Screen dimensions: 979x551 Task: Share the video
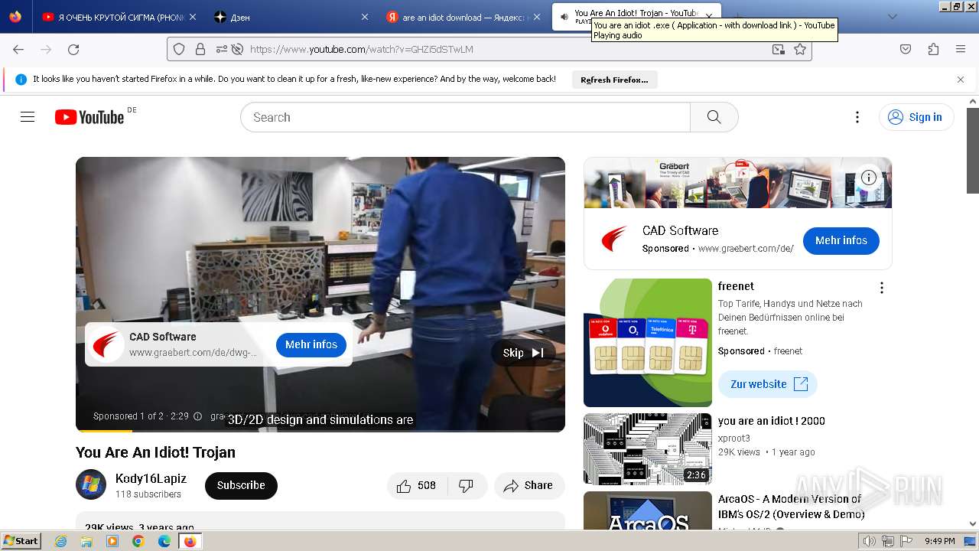[529, 485]
